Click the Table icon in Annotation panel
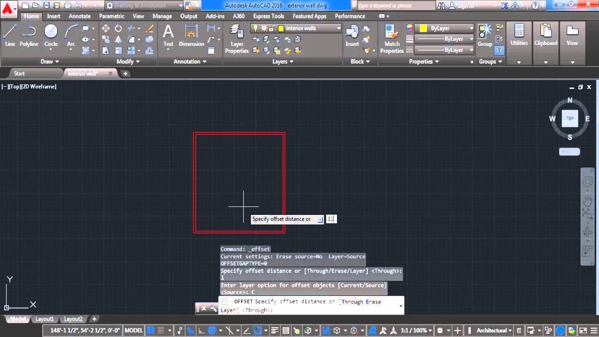Viewport: 599px width, 337px height. click(x=211, y=51)
